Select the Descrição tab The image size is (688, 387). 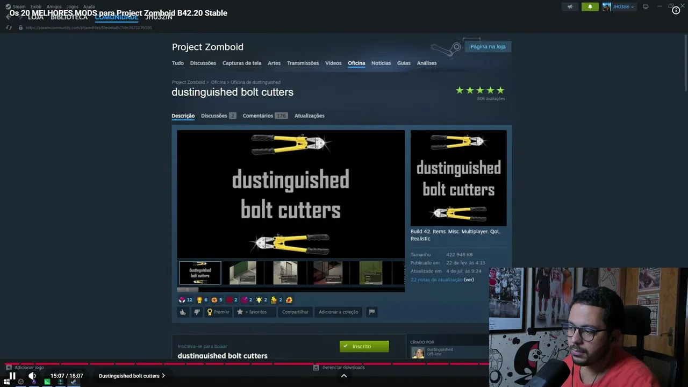click(183, 116)
